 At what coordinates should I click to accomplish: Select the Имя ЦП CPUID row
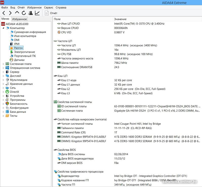click(x=127, y=24)
